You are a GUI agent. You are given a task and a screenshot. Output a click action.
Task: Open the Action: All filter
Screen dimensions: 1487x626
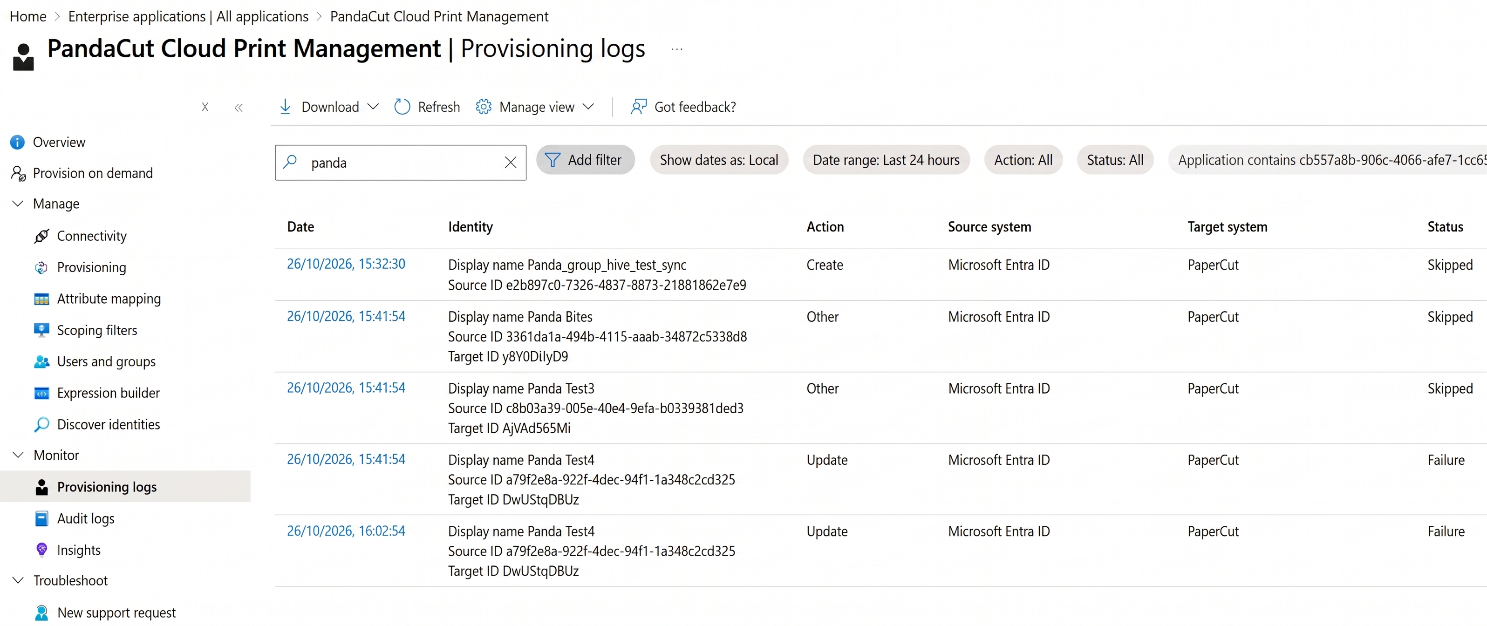[x=1023, y=160]
